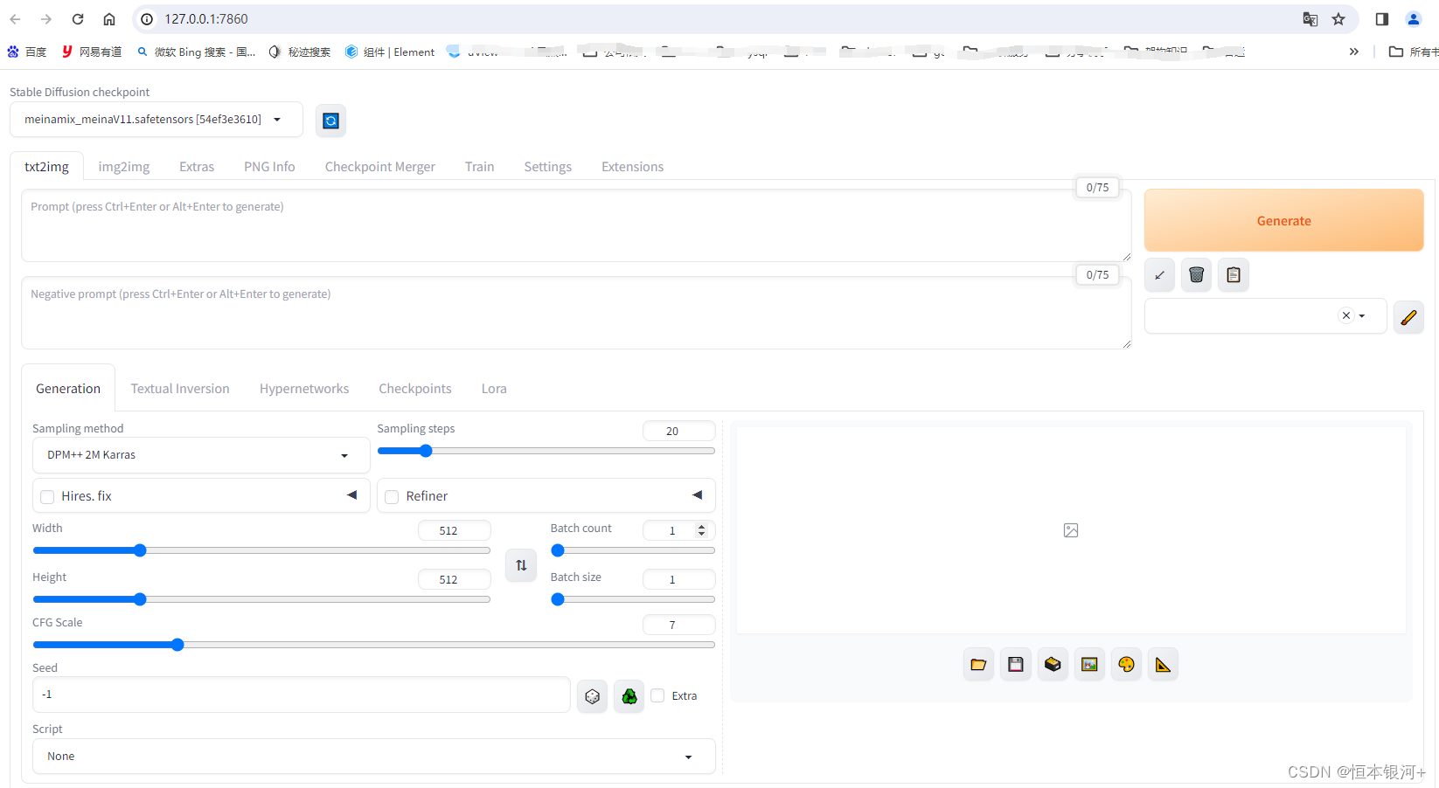Open the Script dropdown showing None

[373, 757]
